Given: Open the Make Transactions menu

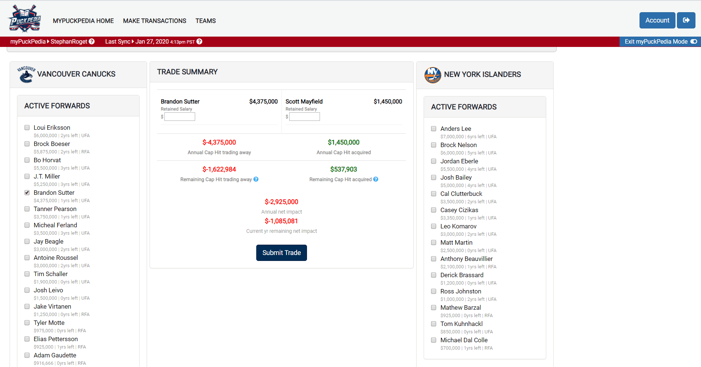Looking at the screenshot, I should tap(154, 21).
